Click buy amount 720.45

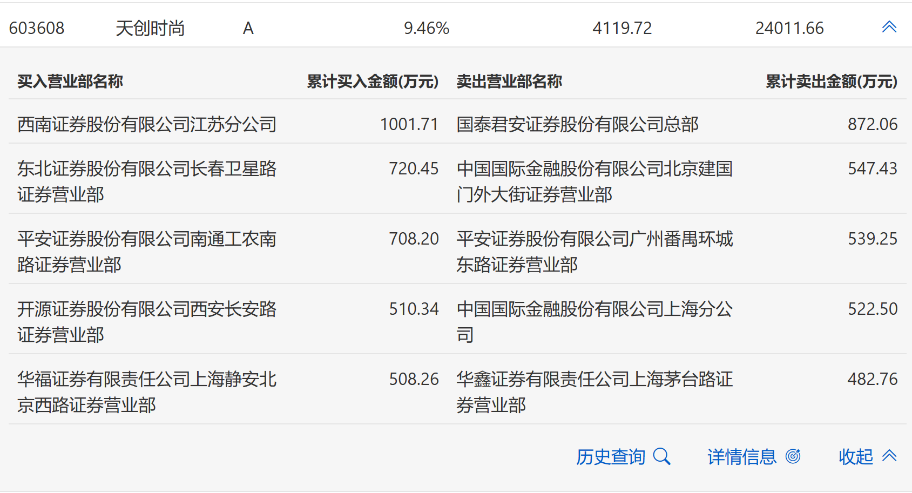pos(414,168)
